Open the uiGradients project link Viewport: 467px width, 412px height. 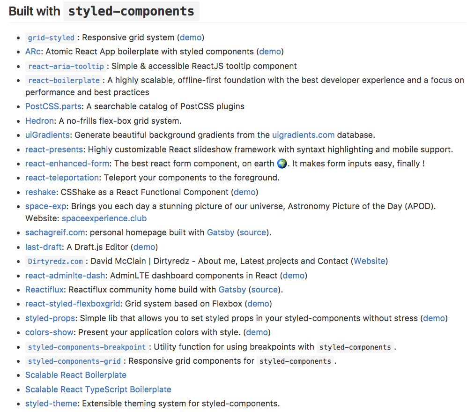point(47,135)
